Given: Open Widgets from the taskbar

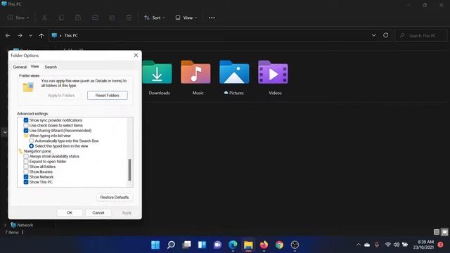Looking at the screenshot, I should coord(202,245).
